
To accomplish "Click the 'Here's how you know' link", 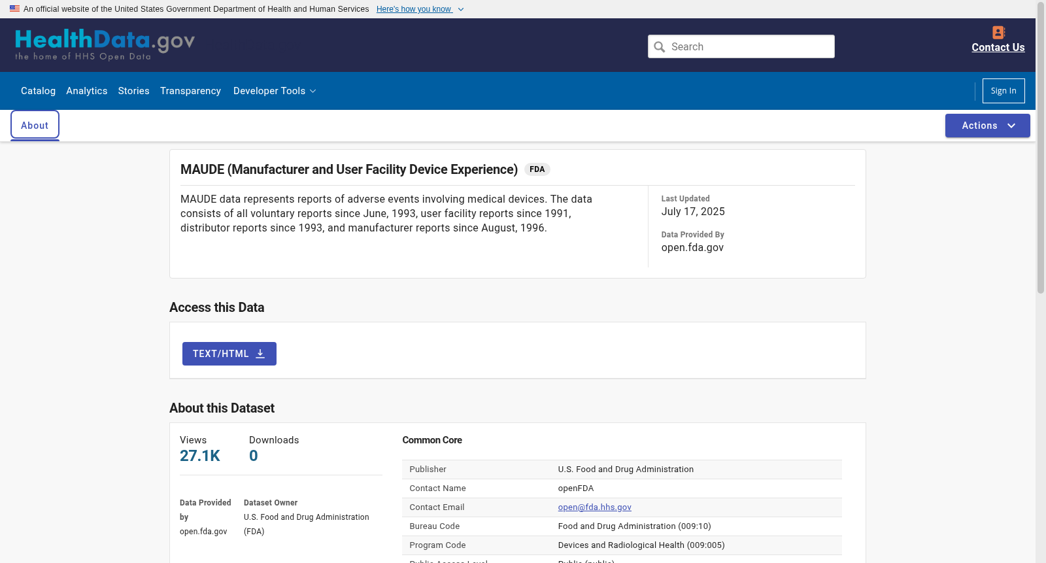I will pos(414,9).
